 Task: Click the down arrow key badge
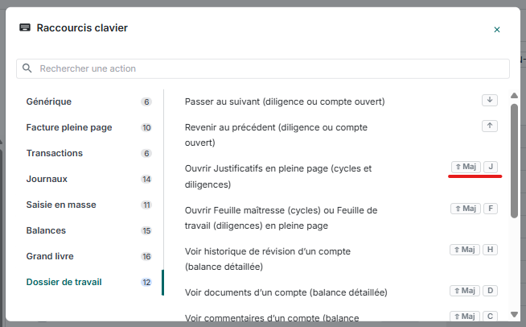pyautogui.click(x=490, y=100)
